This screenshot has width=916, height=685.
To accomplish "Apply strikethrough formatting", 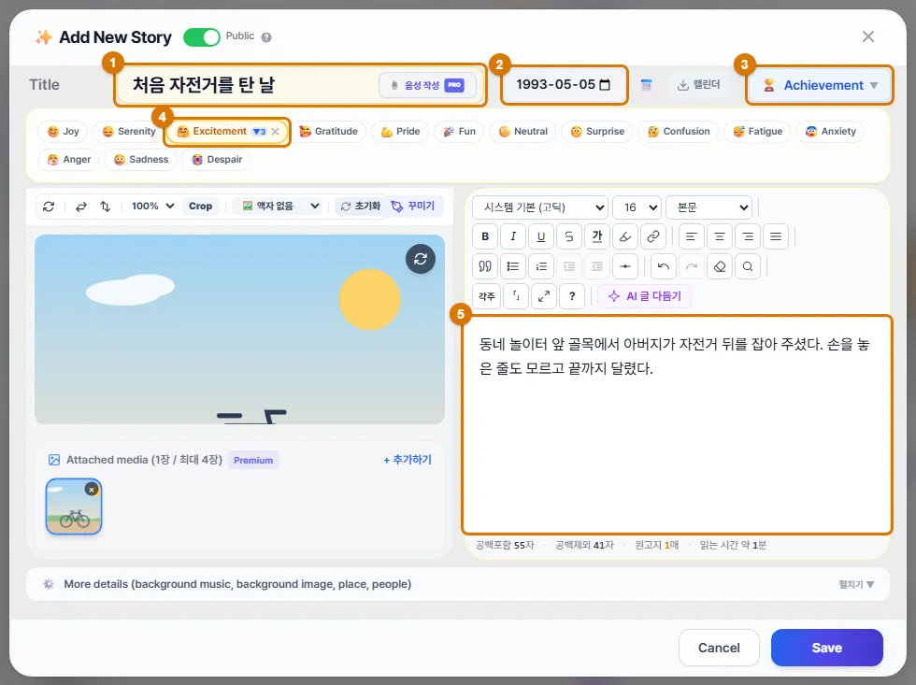I will (569, 236).
